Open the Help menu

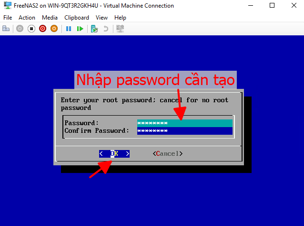pos(120,18)
